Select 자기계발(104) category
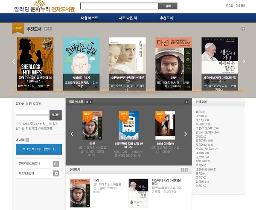The height and width of the screenshot is (210, 256). (204, 145)
